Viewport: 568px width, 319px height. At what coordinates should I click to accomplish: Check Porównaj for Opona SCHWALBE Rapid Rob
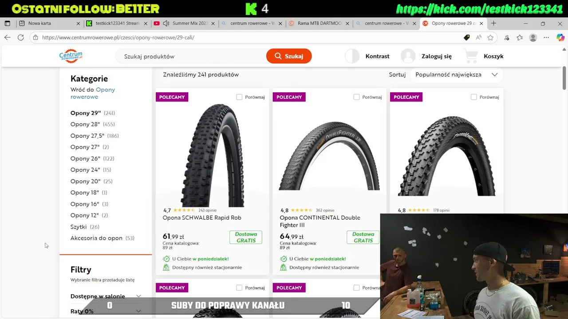click(239, 97)
